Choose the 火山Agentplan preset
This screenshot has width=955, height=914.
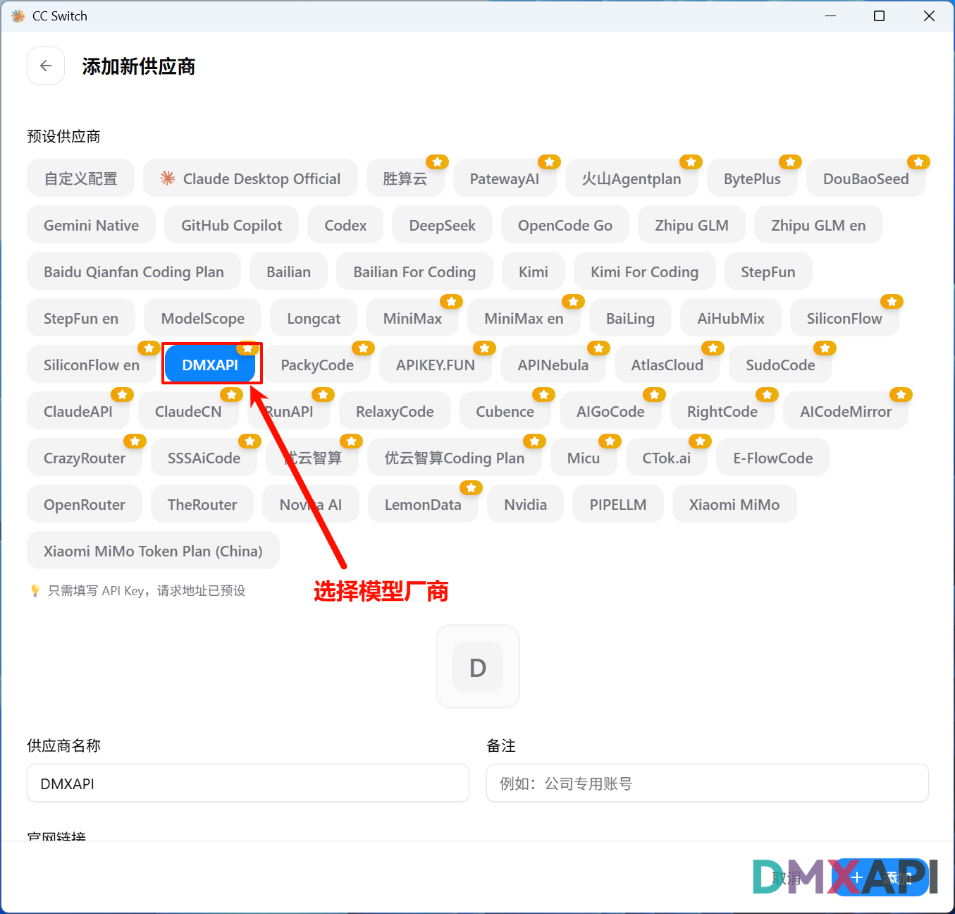pos(631,178)
